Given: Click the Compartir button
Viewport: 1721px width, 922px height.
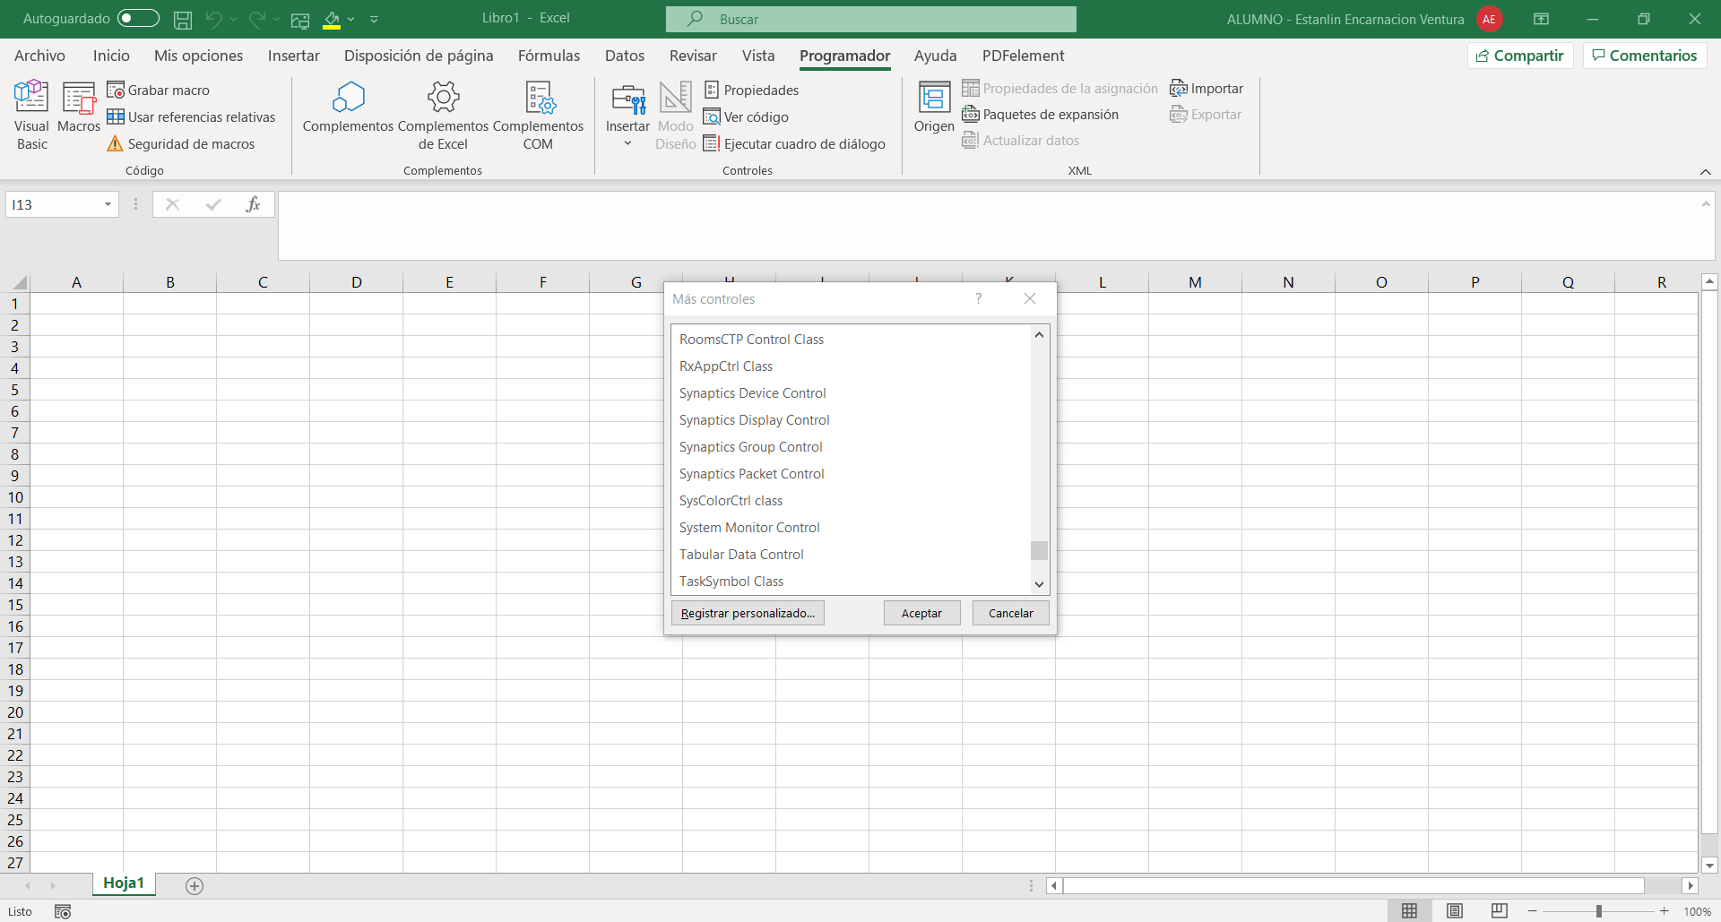Looking at the screenshot, I should tap(1520, 56).
